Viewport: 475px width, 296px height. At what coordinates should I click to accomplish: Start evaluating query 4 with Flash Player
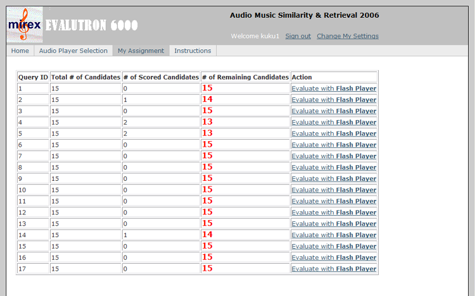coord(334,122)
